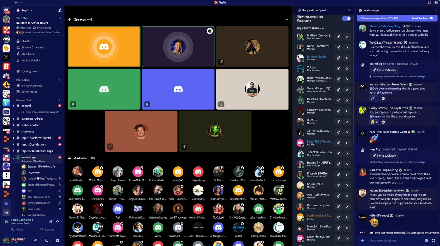Image resolution: width=440 pixels, height=246 pixels.
Task: Collapse the Audience — 169 section
Action: coord(287,158)
